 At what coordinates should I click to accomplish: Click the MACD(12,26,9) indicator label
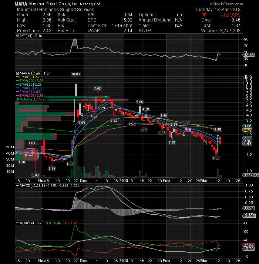point(32,186)
